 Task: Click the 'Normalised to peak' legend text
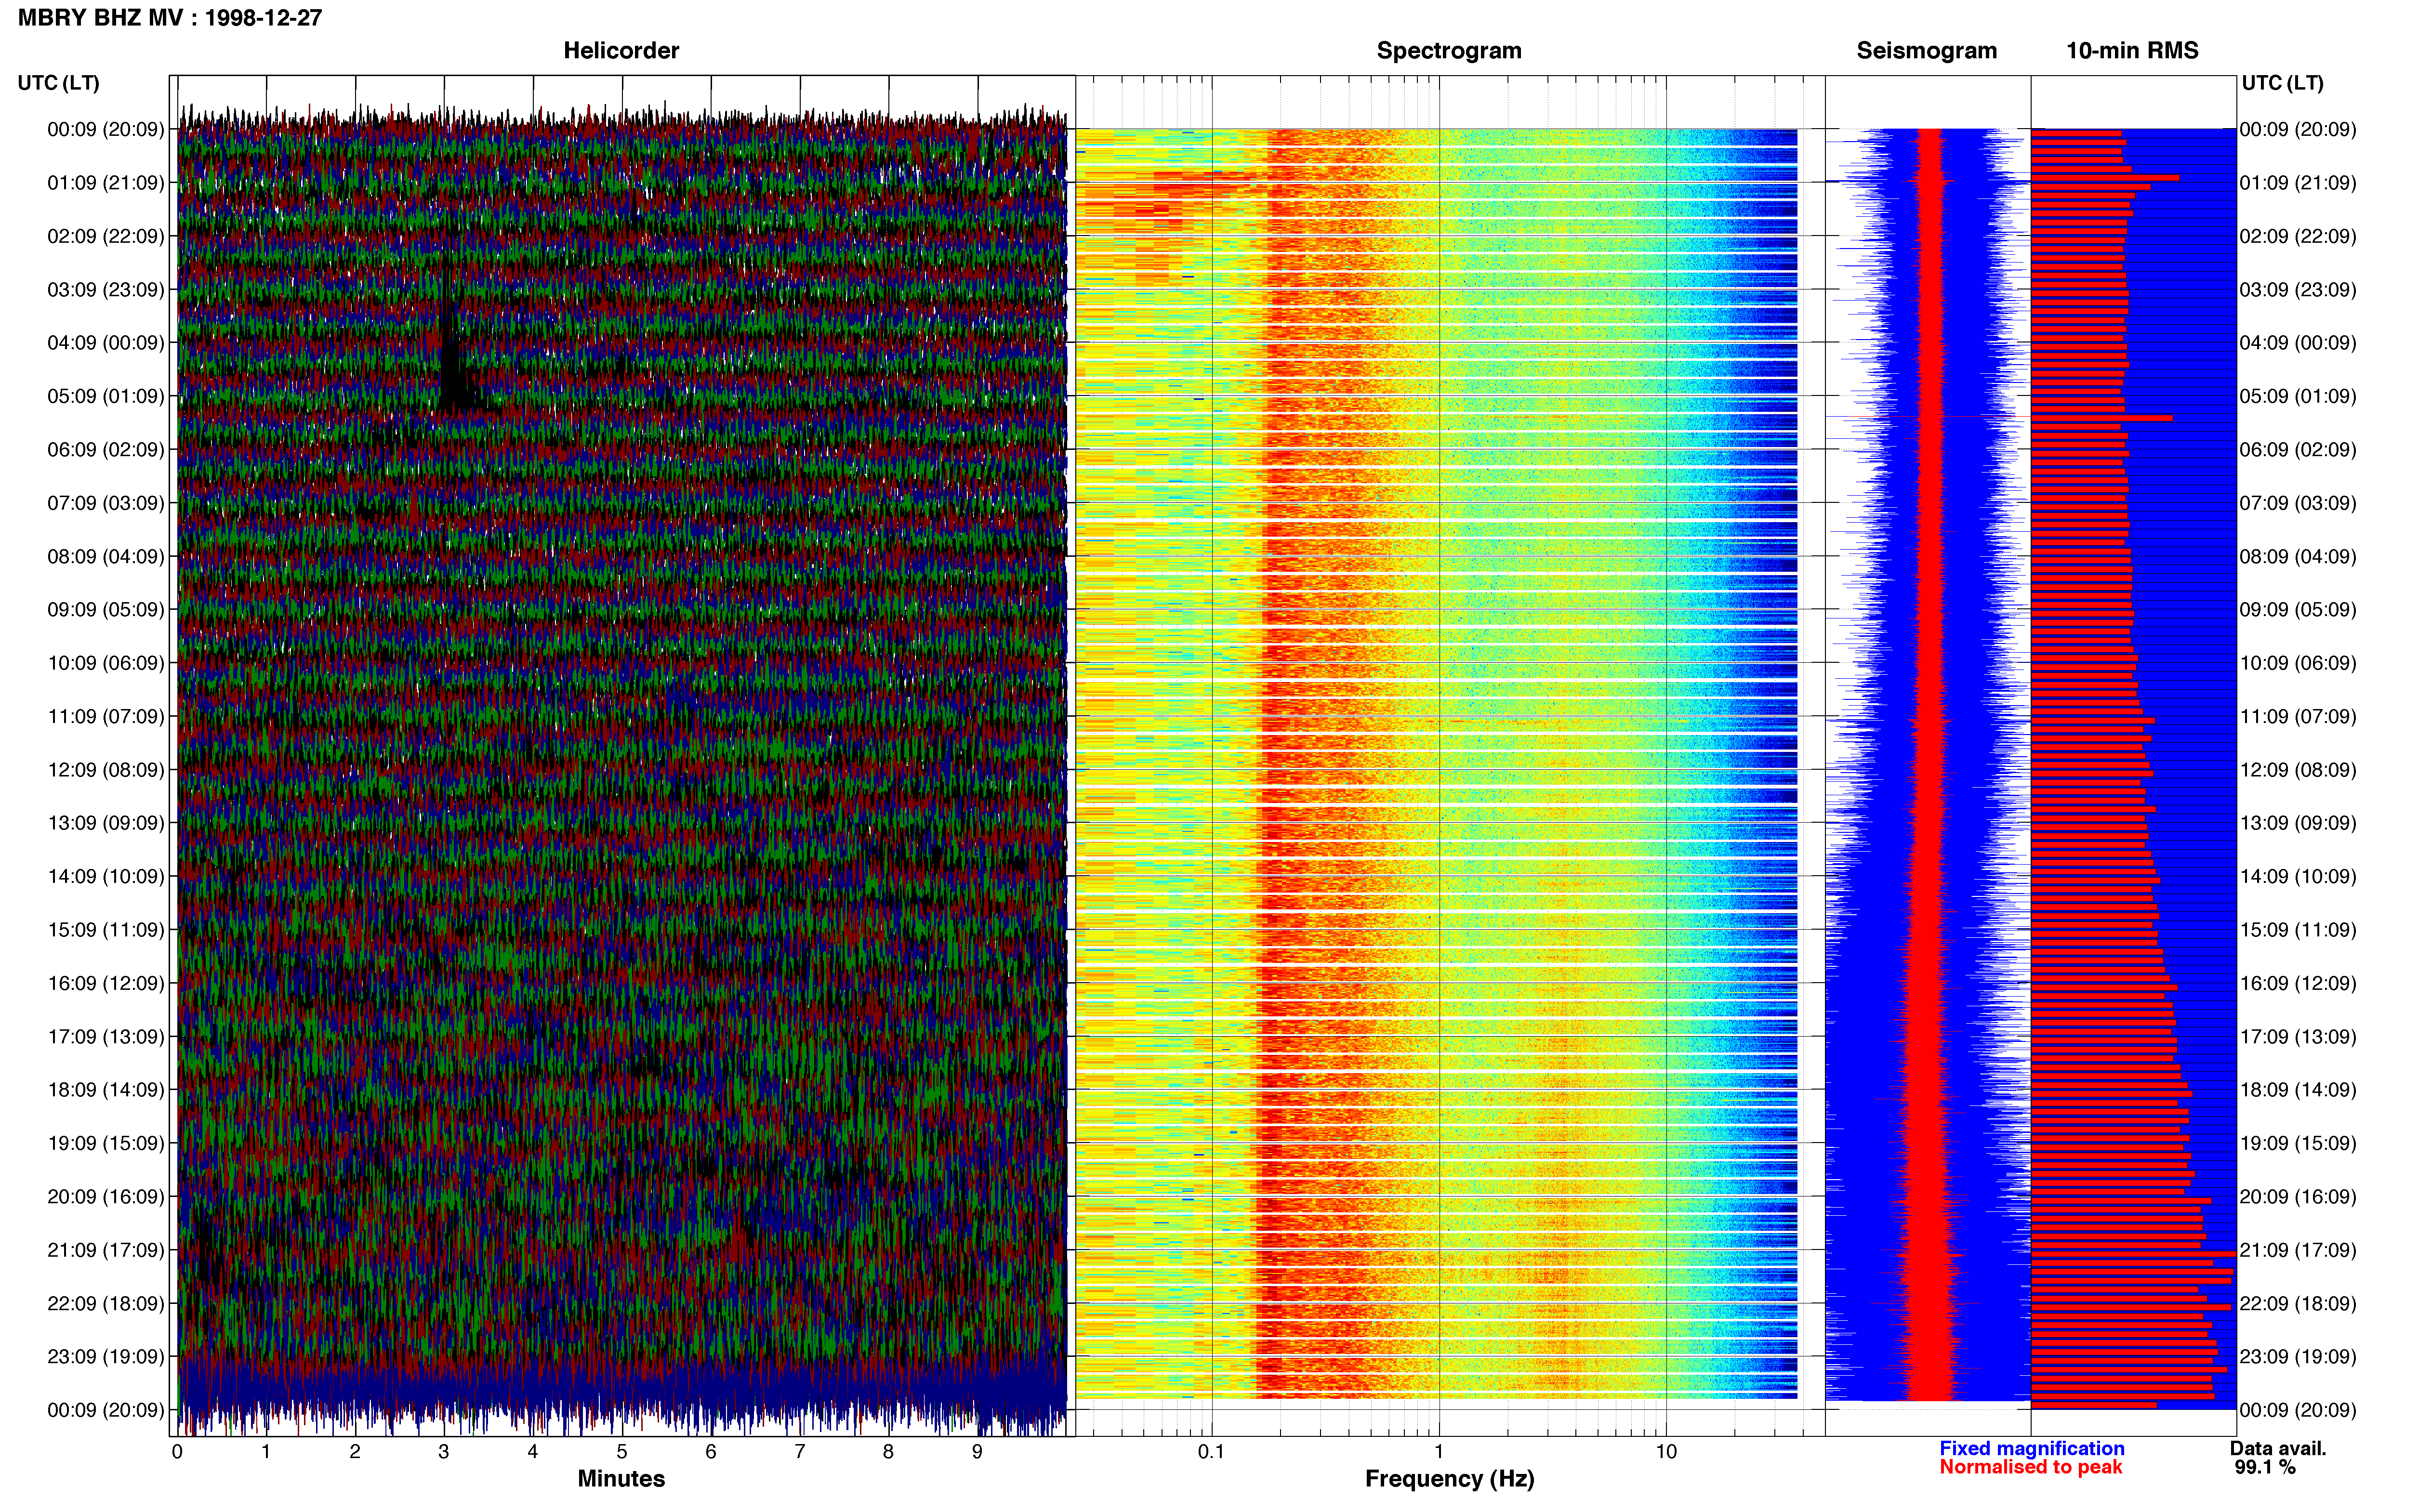click(x=2030, y=1468)
